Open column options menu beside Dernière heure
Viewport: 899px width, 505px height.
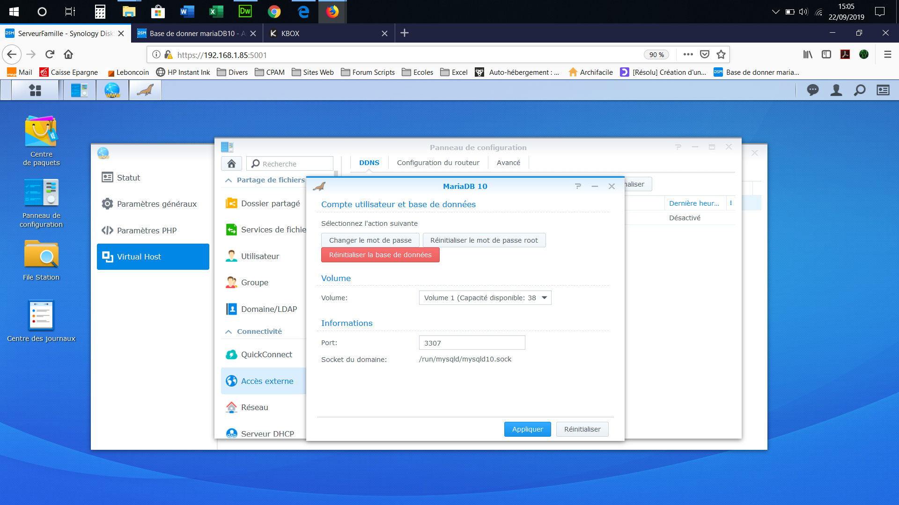(x=731, y=203)
